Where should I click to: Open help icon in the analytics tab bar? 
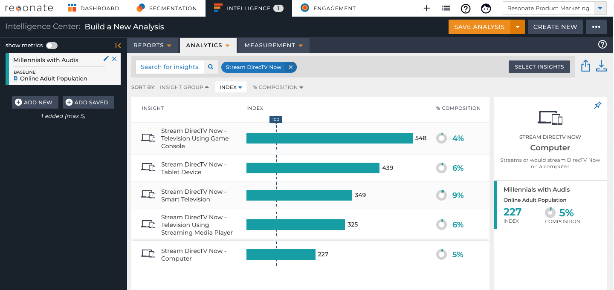[602, 44]
